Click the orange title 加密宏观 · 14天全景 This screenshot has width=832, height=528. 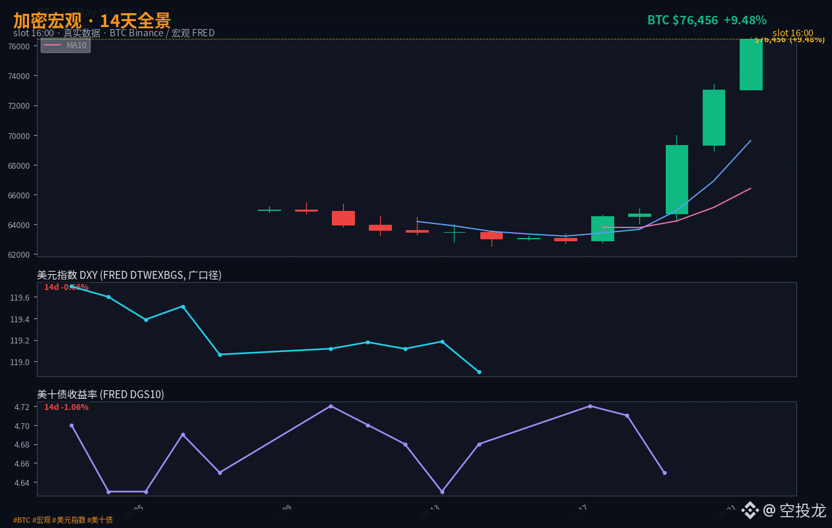pyautogui.click(x=92, y=20)
